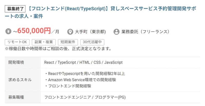Screen dimensions: 205x106
Task: Click the yen currency icon
Action: [8, 32]
